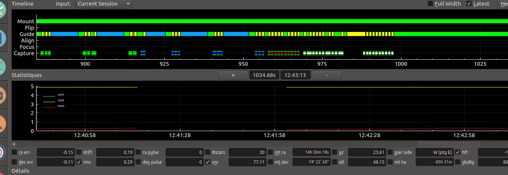Screen dimensions: 508x175
Task: Uncheck the rms statistic checkbox
Action: point(79,162)
